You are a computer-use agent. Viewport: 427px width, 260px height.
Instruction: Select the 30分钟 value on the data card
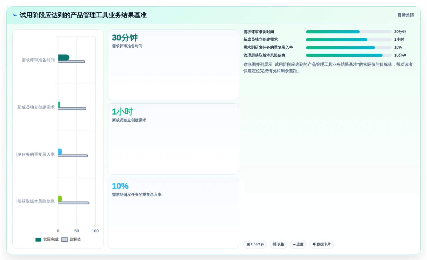[x=125, y=38]
